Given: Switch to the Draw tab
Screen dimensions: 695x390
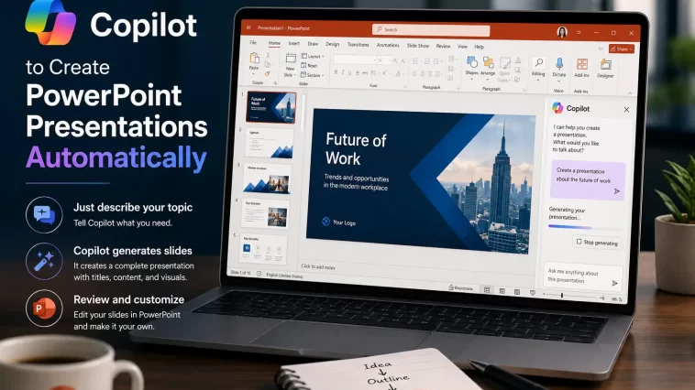Looking at the screenshot, I should (x=313, y=44).
